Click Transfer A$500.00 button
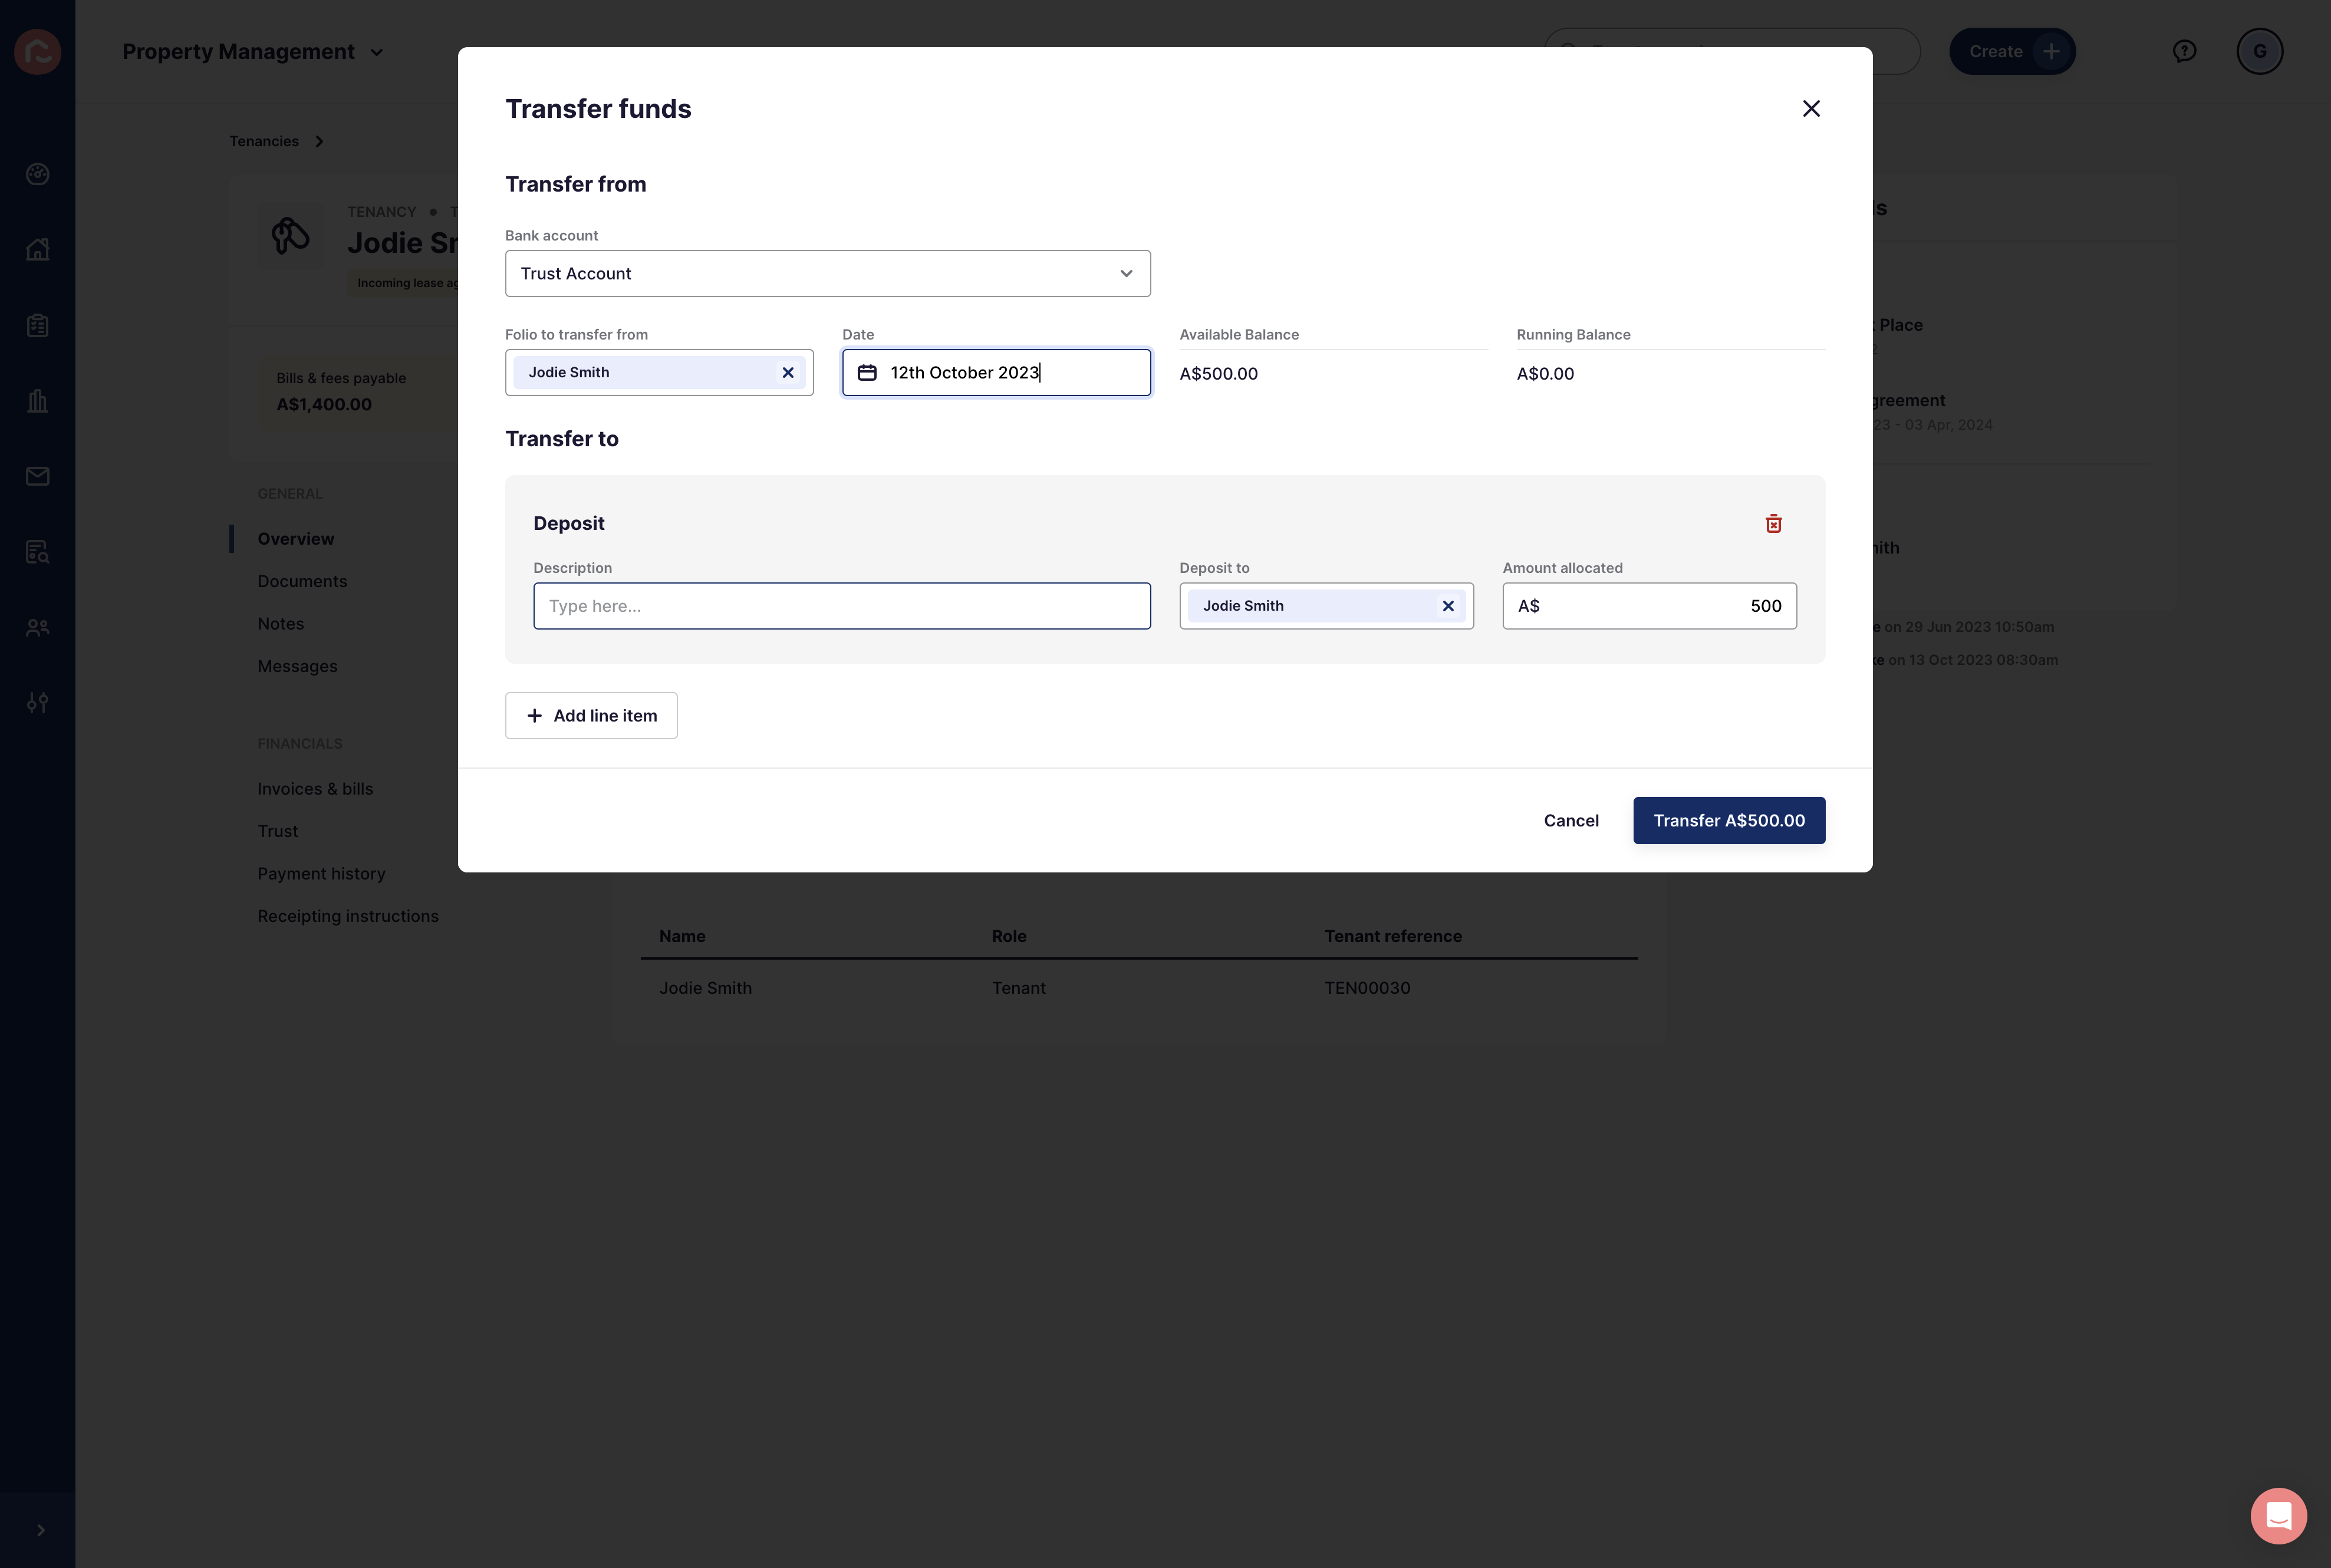The height and width of the screenshot is (1568, 2331). pos(1729,820)
